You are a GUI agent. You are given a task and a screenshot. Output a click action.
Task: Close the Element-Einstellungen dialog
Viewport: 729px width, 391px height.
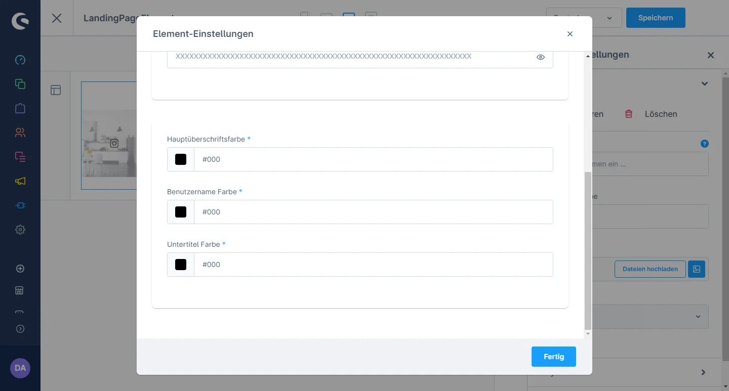570,34
